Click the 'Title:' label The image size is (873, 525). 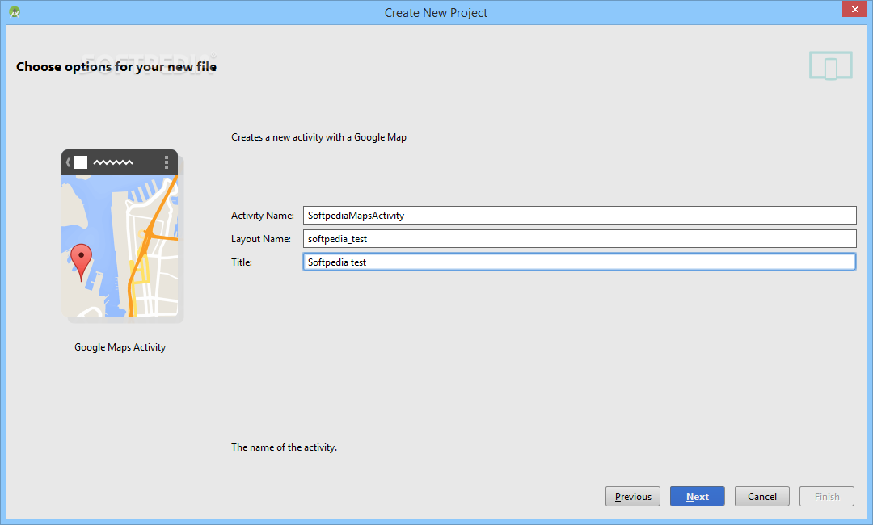pyautogui.click(x=242, y=262)
